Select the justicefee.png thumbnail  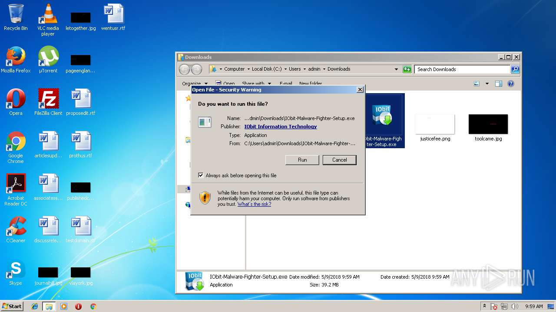(435, 127)
